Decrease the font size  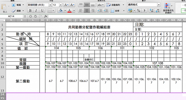72,5
